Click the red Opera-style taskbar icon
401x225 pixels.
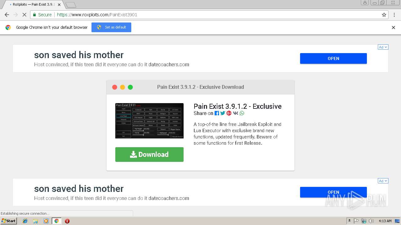coord(67,221)
